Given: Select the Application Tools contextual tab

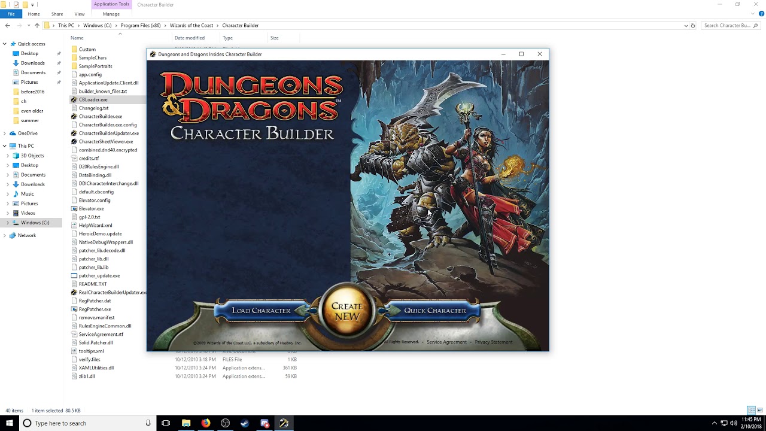Looking at the screenshot, I should click(x=111, y=4).
